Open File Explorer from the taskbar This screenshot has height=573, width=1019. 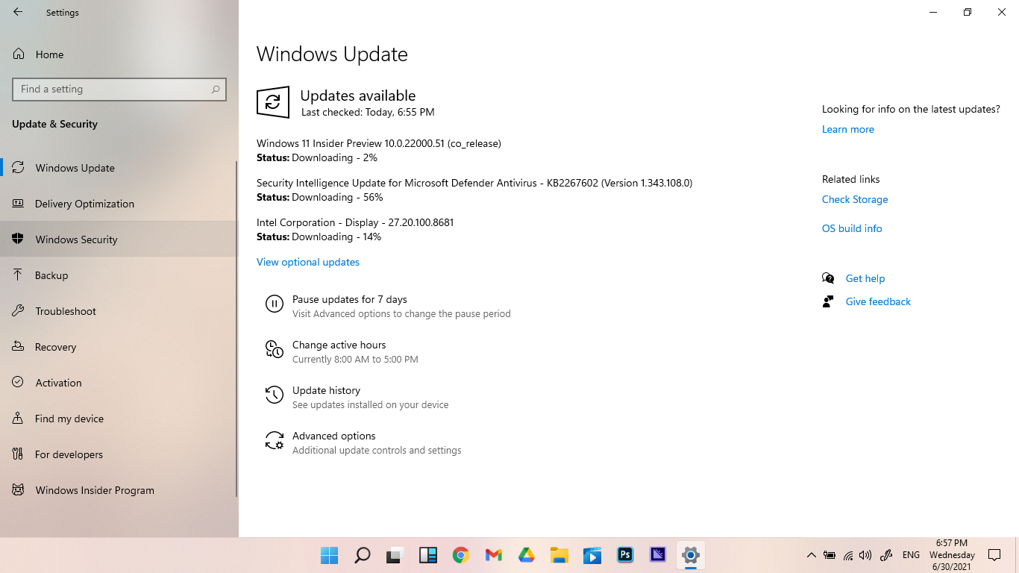pos(559,555)
